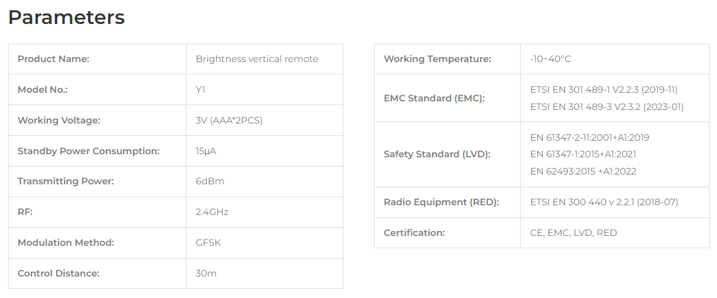Viewport: 717px width, 298px height.
Task: Select the Working Voltage label
Action: (x=58, y=120)
